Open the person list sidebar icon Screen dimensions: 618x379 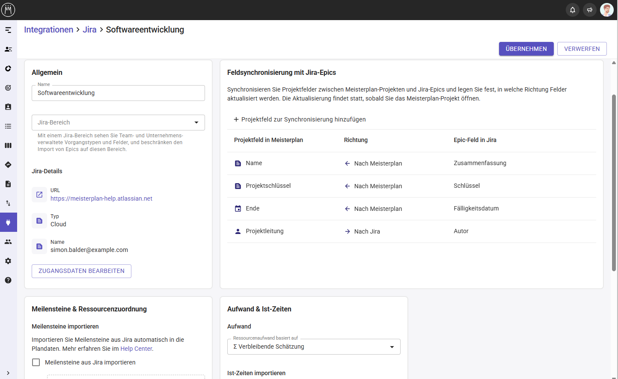click(8, 49)
